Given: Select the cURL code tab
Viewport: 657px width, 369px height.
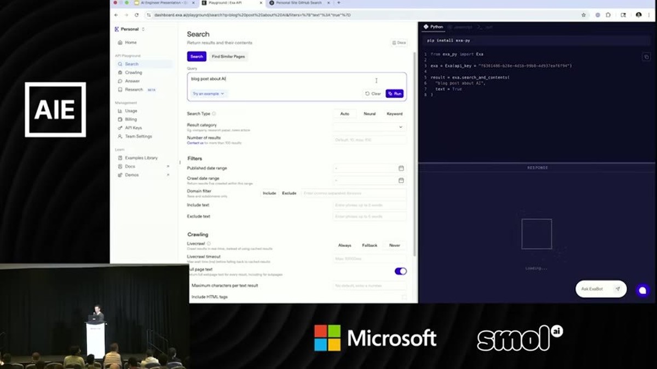Looking at the screenshot, I should click(485, 26).
